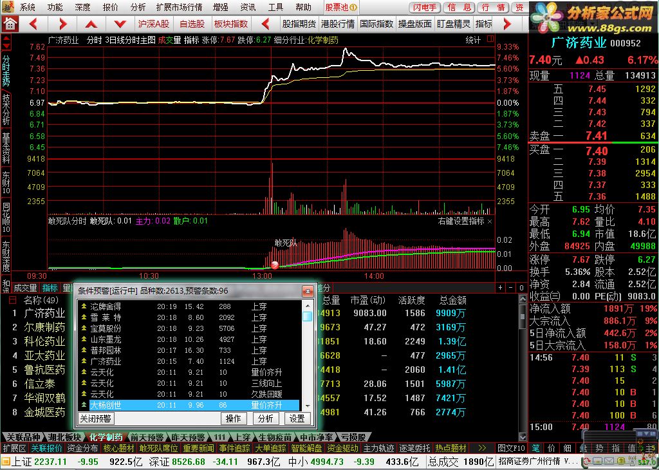Viewport: 659px width, 470px height.
Task: Open the 帮助 menu
Action: [x=304, y=7]
